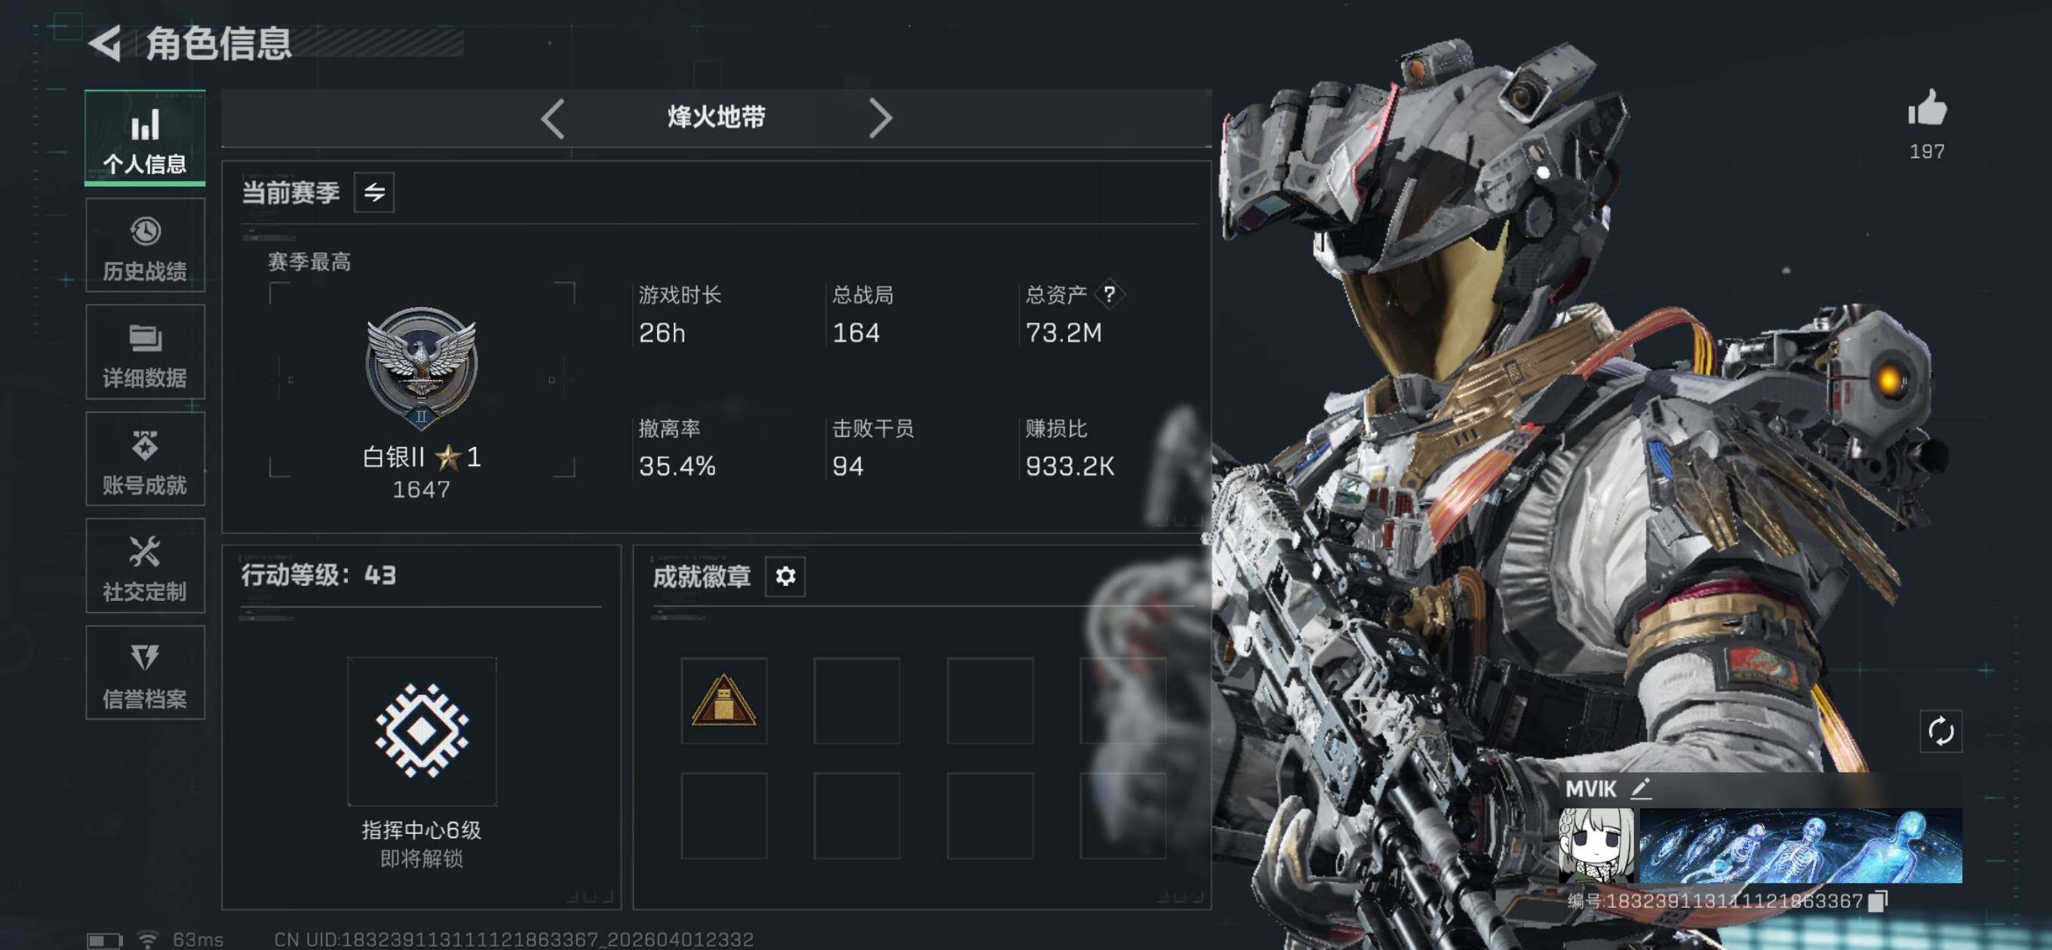
Task: Open the 个人信息 tab
Action: tap(145, 138)
